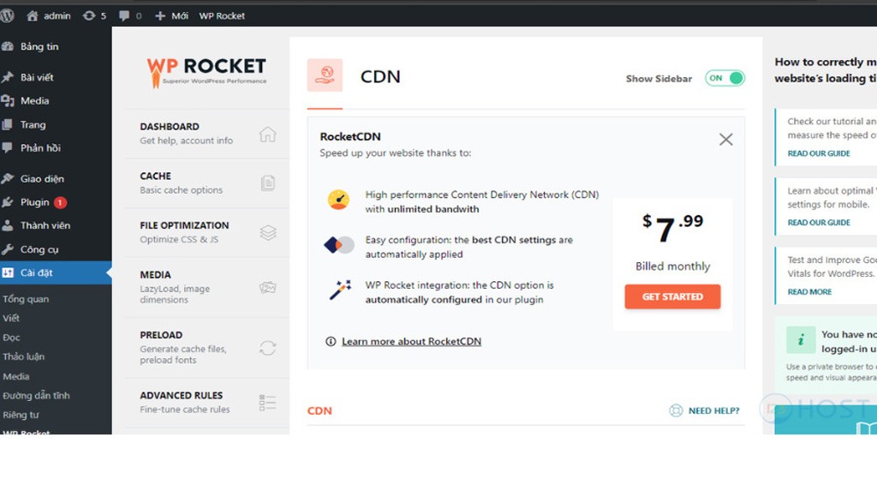
Task: Click NEED HELP? link
Action: (x=713, y=410)
